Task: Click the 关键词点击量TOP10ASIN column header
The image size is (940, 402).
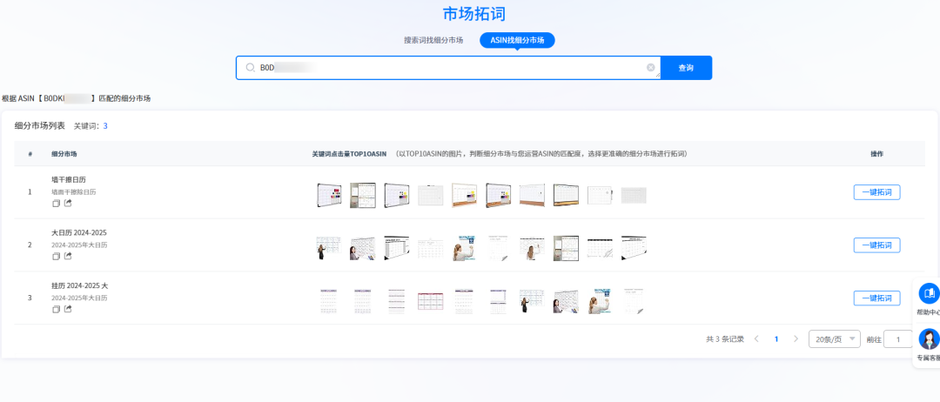Action: (349, 154)
